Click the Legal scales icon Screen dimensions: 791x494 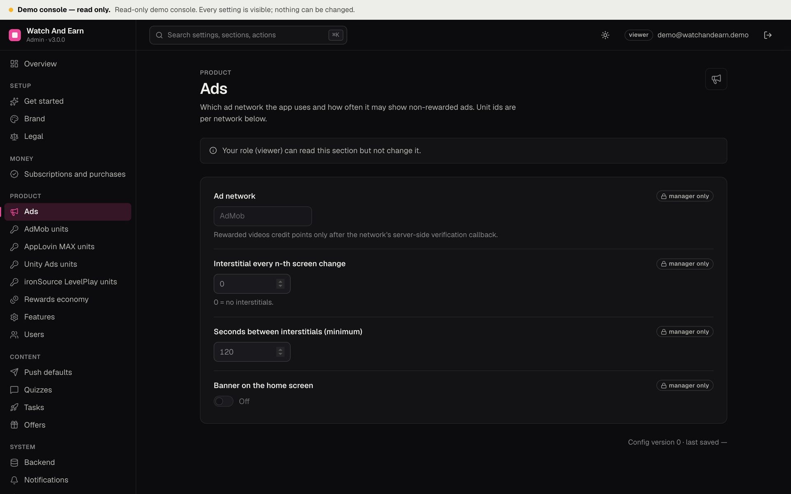point(14,137)
